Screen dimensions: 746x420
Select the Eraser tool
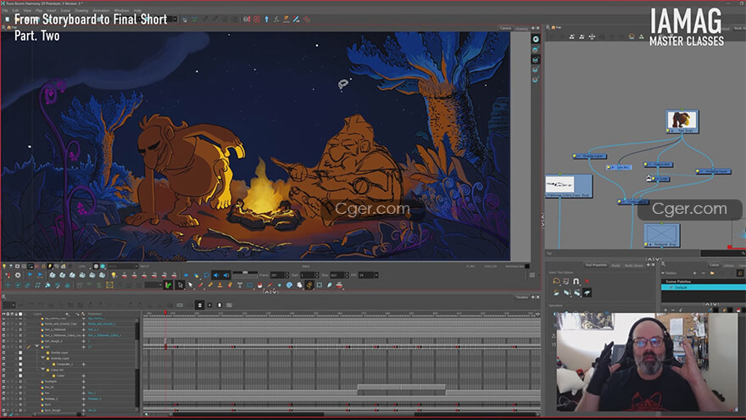click(x=230, y=285)
